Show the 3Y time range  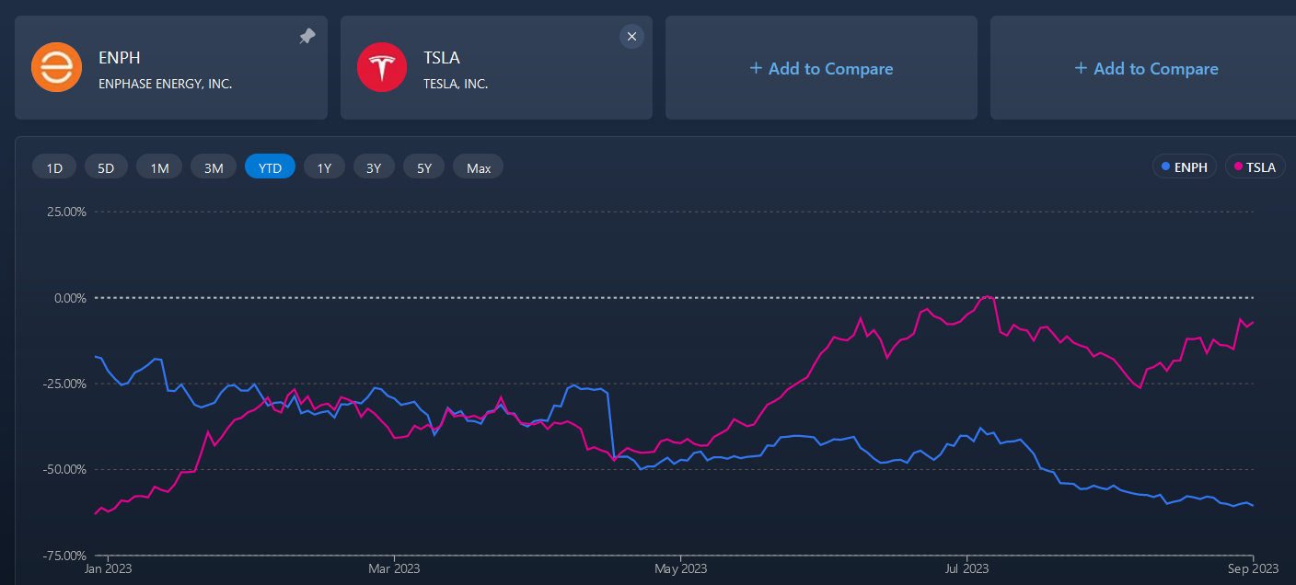(374, 167)
